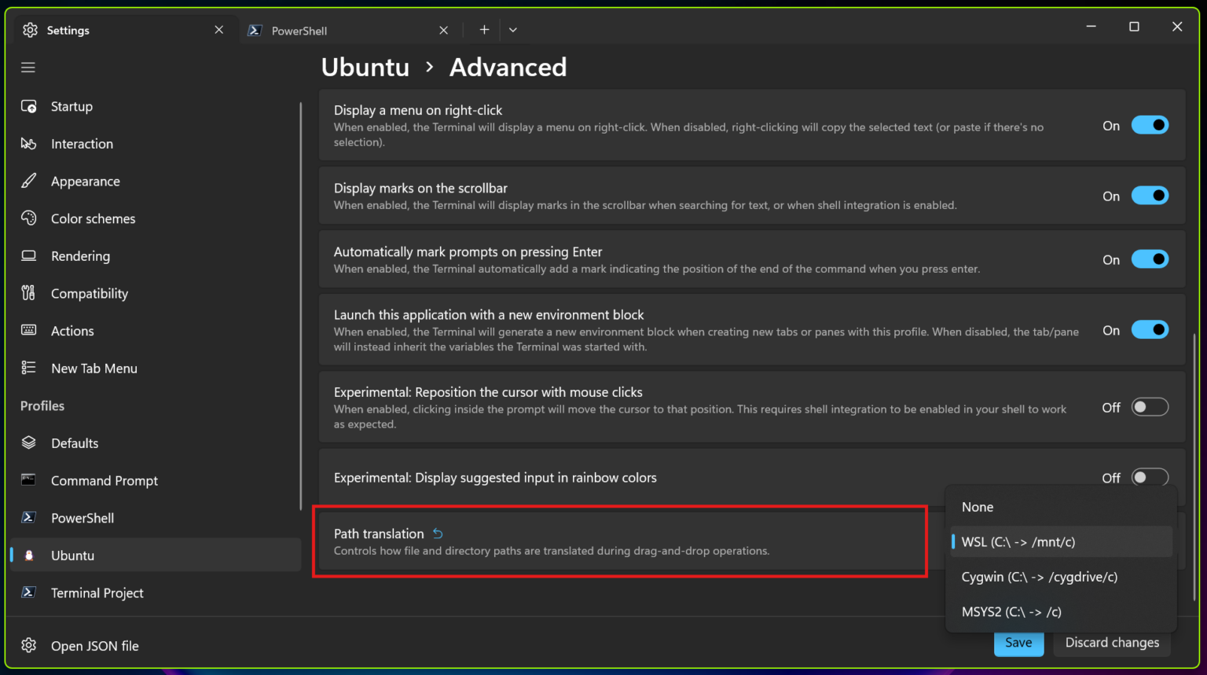Open Rendering settings from the sidebar

coord(29,255)
